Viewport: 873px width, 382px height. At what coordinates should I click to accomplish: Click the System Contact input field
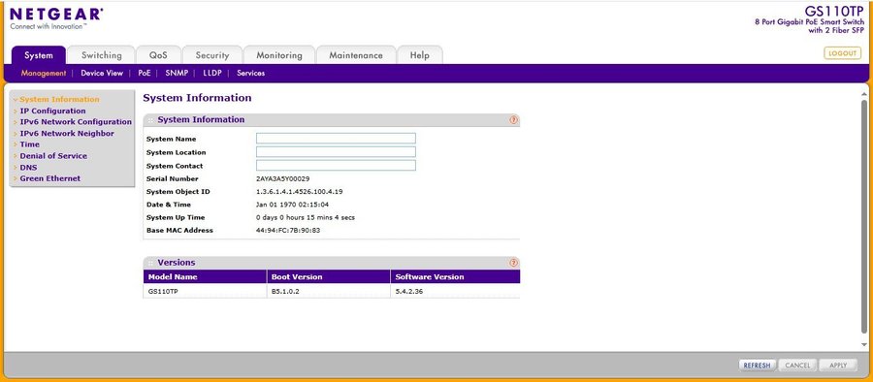[x=336, y=166]
